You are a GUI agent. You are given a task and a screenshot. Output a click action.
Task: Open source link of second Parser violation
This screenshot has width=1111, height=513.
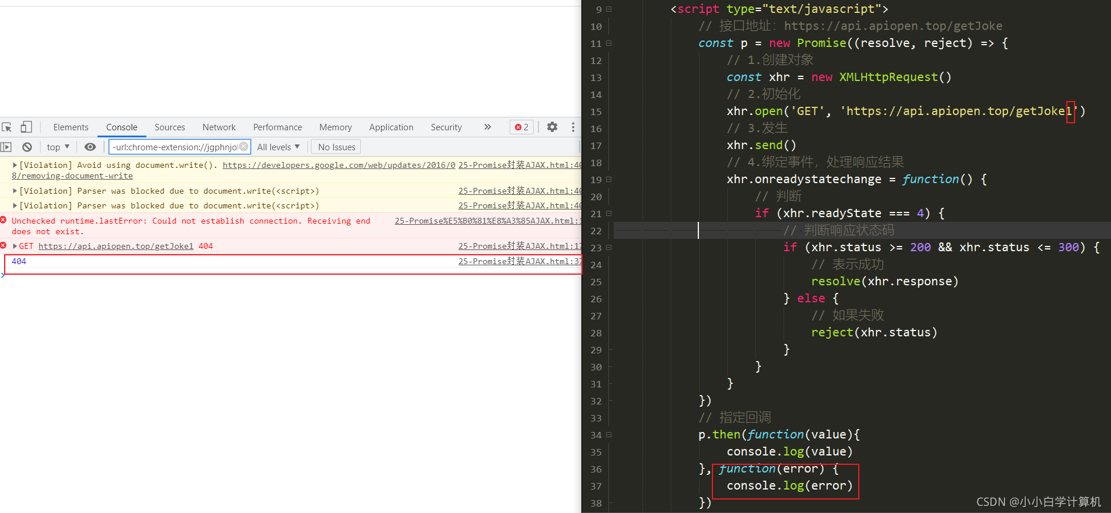tap(520, 205)
